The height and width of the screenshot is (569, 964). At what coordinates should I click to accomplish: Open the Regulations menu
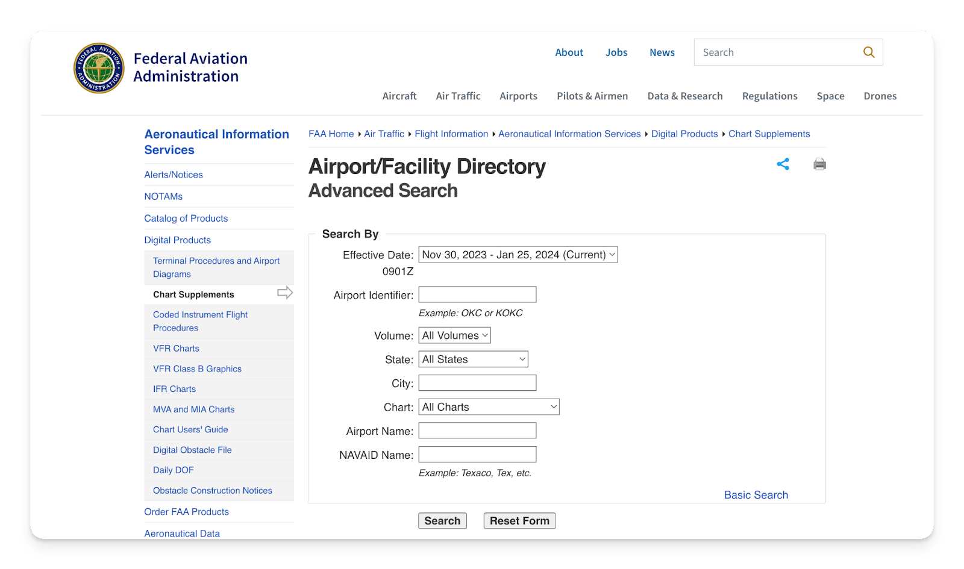point(770,96)
